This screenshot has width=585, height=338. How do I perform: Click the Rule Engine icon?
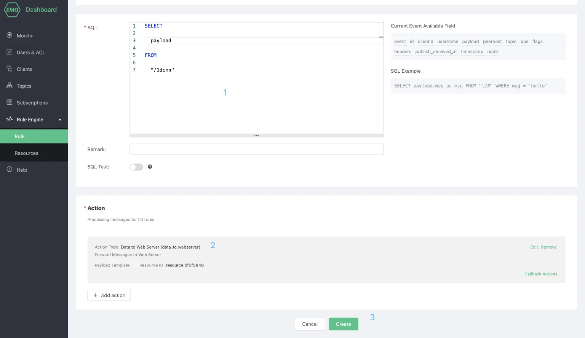tap(10, 119)
